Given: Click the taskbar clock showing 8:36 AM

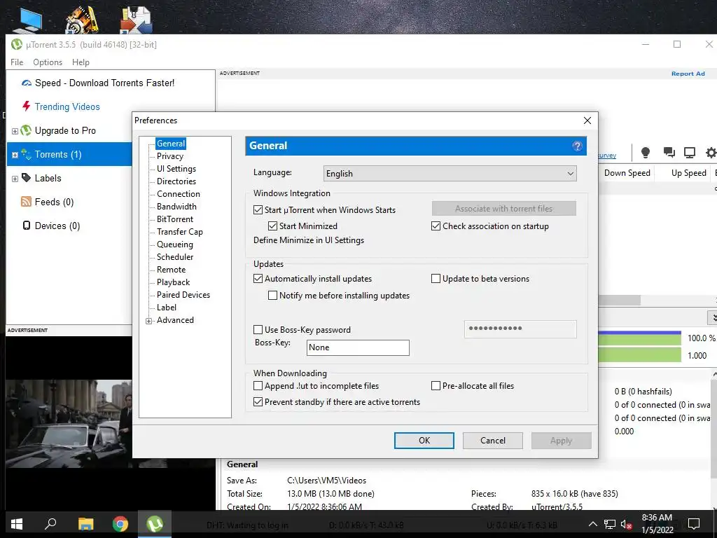Looking at the screenshot, I should click(657, 524).
